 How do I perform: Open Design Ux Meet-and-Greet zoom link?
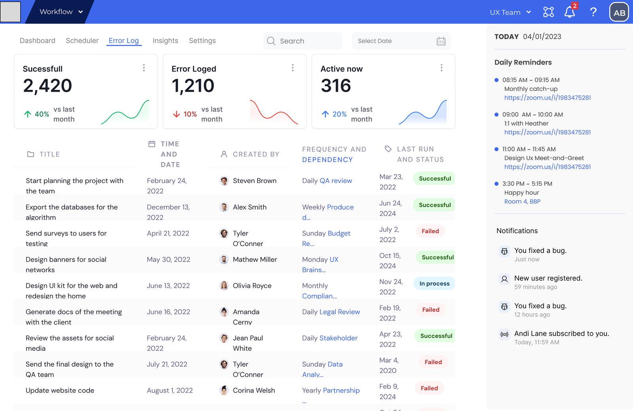tap(548, 167)
